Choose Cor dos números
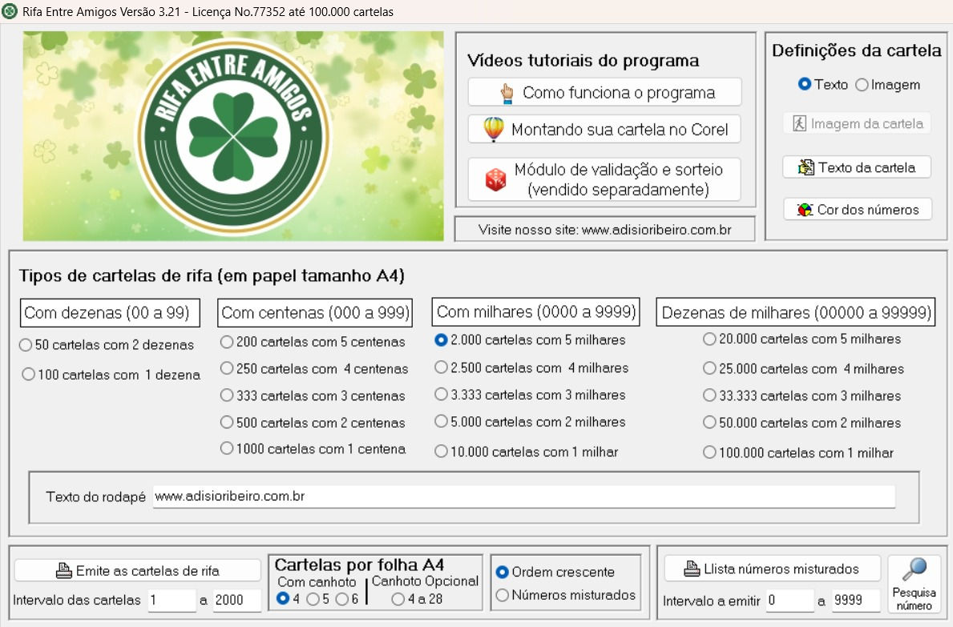 857,210
